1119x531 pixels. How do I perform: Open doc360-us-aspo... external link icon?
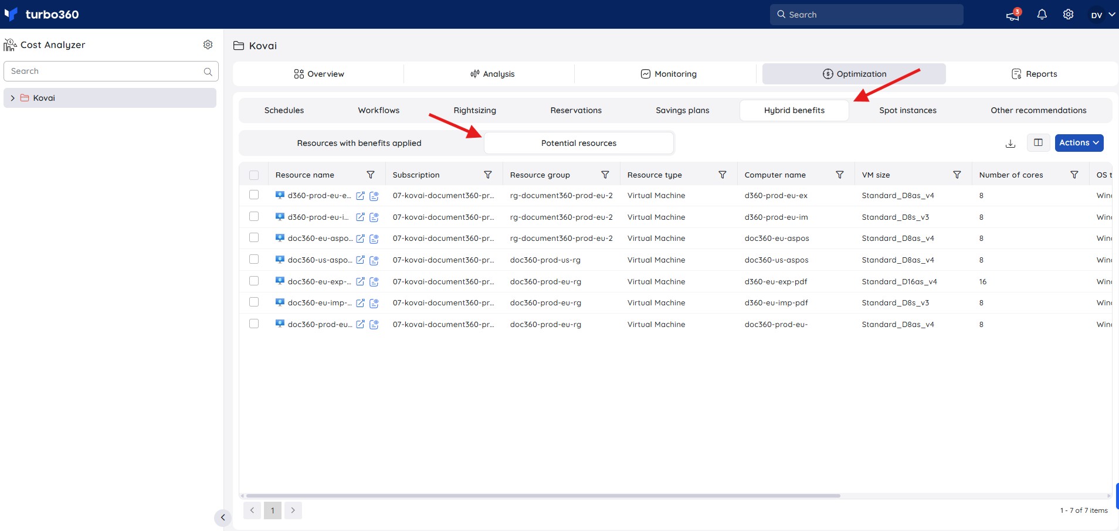pyautogui.click(x=360, y=260)
